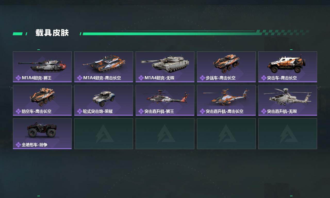Screen dimensions: 330x198
Task: Select the 轮式突击炮-荣耀 skin
Action: pos(104,100)
